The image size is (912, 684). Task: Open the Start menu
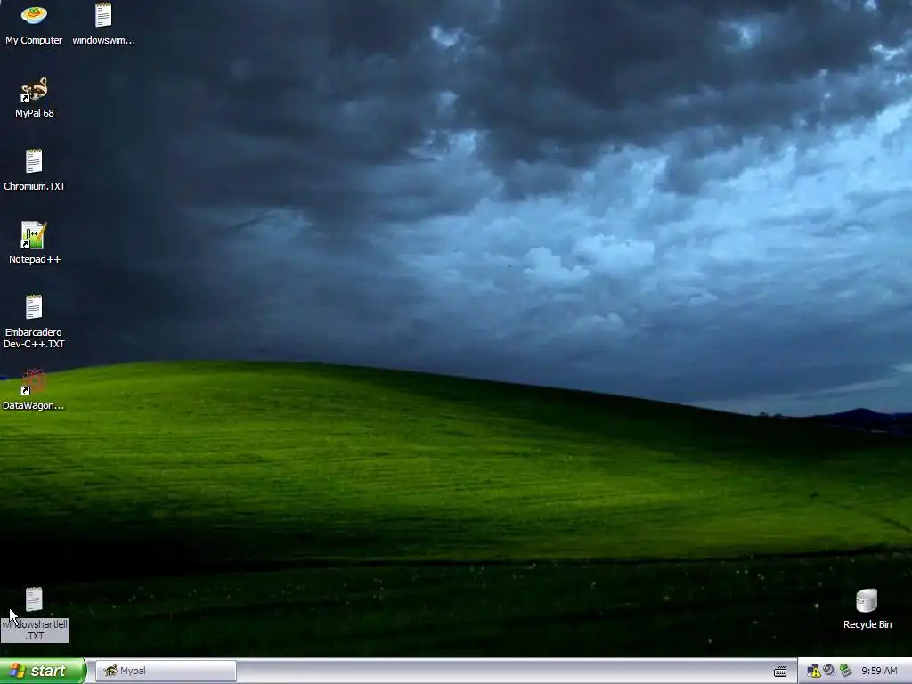point(43,671)
